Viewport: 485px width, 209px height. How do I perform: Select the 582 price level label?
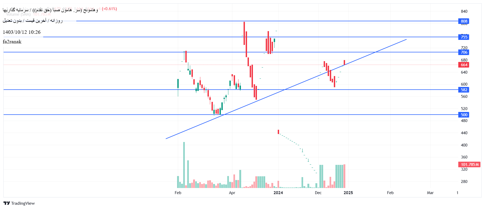click(464, 90)
